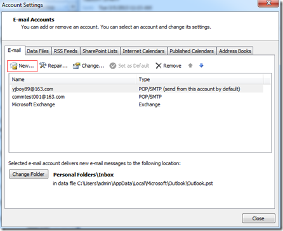Click the Exchange type cell

point(149,104)
